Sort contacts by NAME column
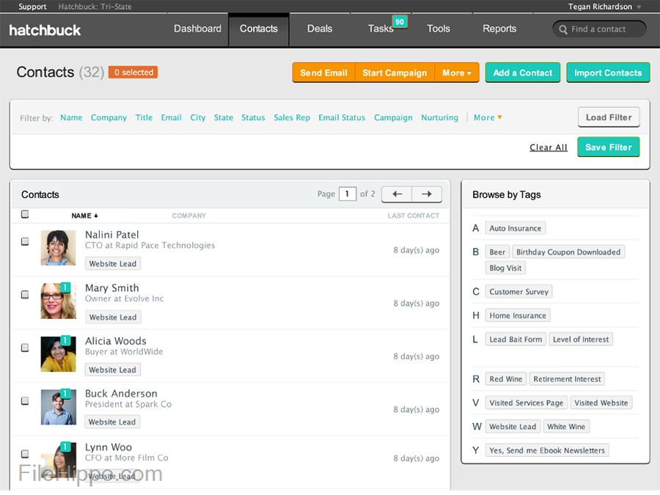Viewport: 660px width, 495px height. pos(84,216)
